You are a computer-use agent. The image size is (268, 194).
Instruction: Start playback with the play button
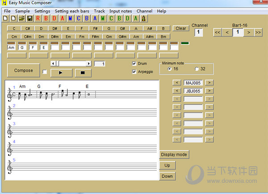point(62,73)
